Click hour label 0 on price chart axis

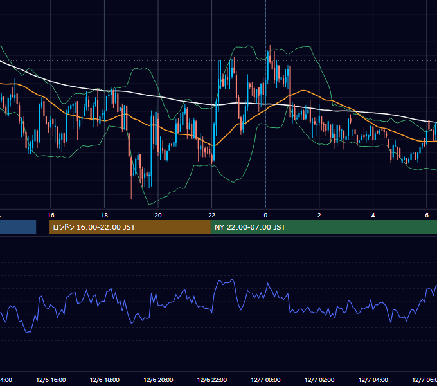pos(265,216)
